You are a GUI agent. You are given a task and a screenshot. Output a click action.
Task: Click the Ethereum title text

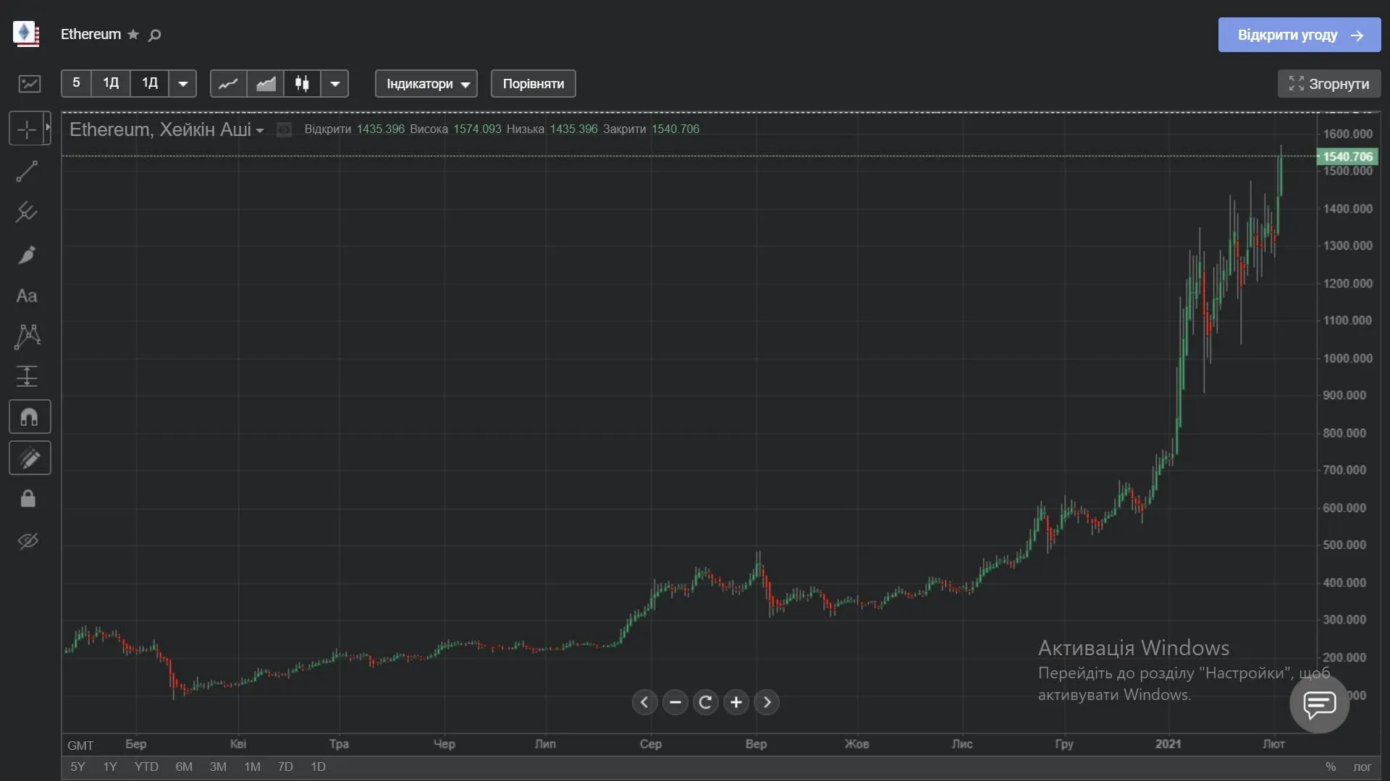pos(90,34)
